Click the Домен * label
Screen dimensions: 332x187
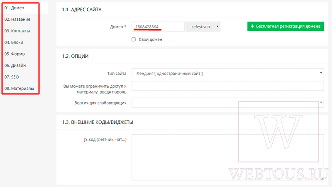118,27
